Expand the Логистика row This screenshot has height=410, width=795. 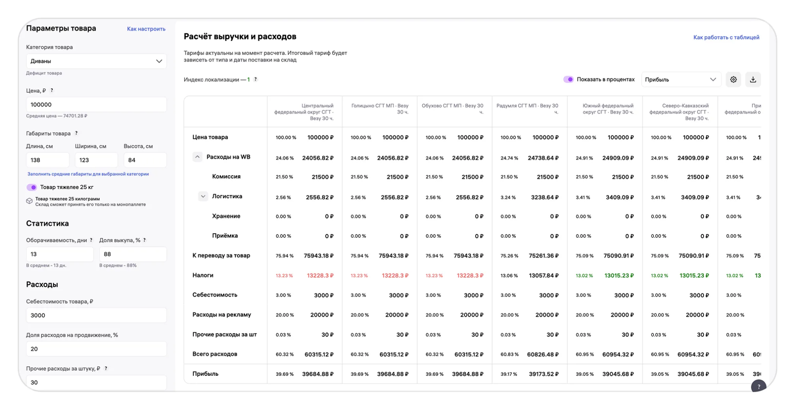click(203, 196)
